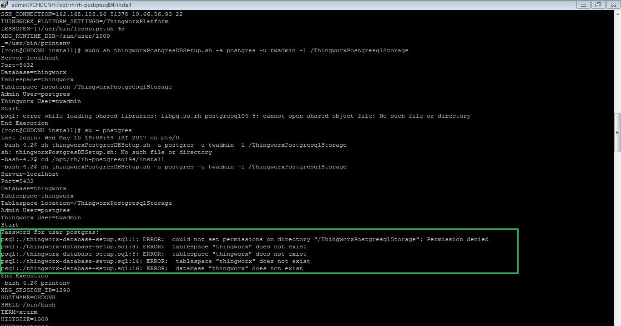Click the setup.sql:3 tablespace error line

point(154,247)
